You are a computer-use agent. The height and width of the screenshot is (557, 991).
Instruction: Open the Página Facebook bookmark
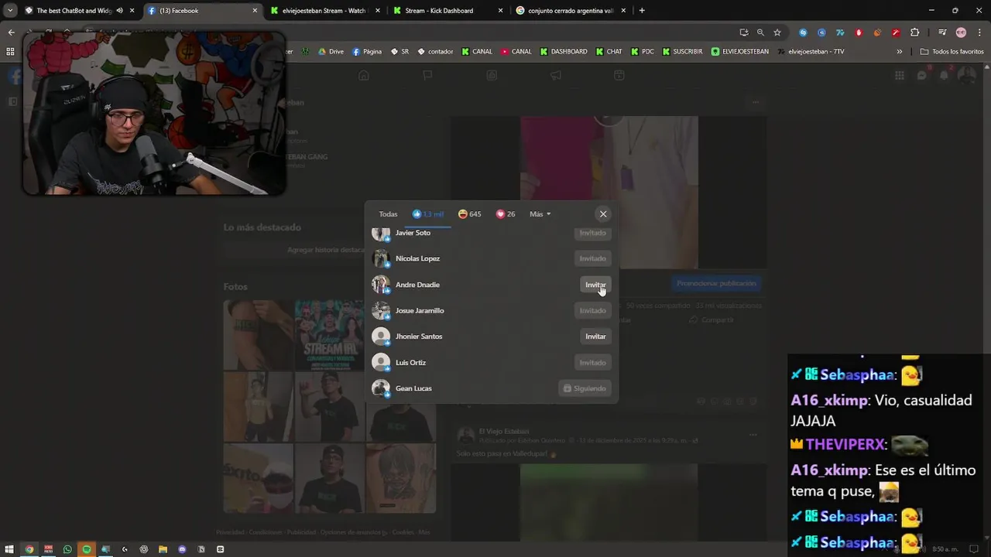click(367, 52)
